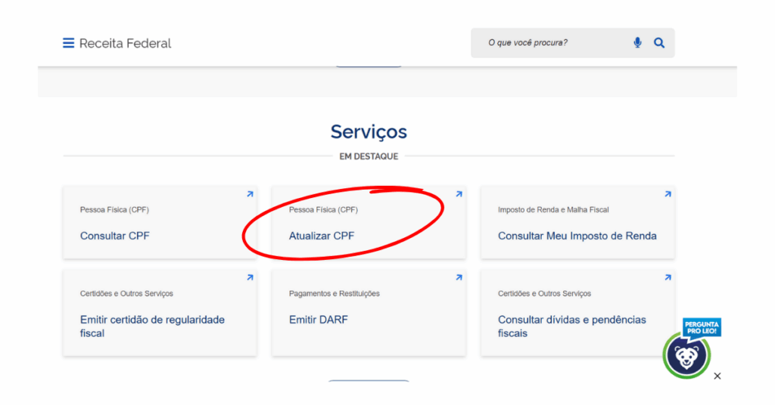Click the Receita Federal site title
This screenshot has height=405, width=775.
126,43
